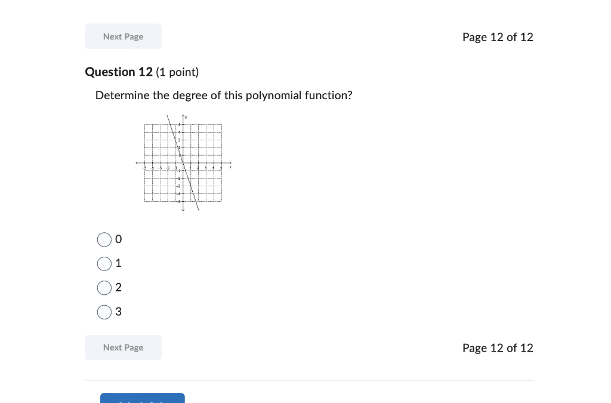
Task: Mark the radio option for degree 2
Action: click(104, 288)
